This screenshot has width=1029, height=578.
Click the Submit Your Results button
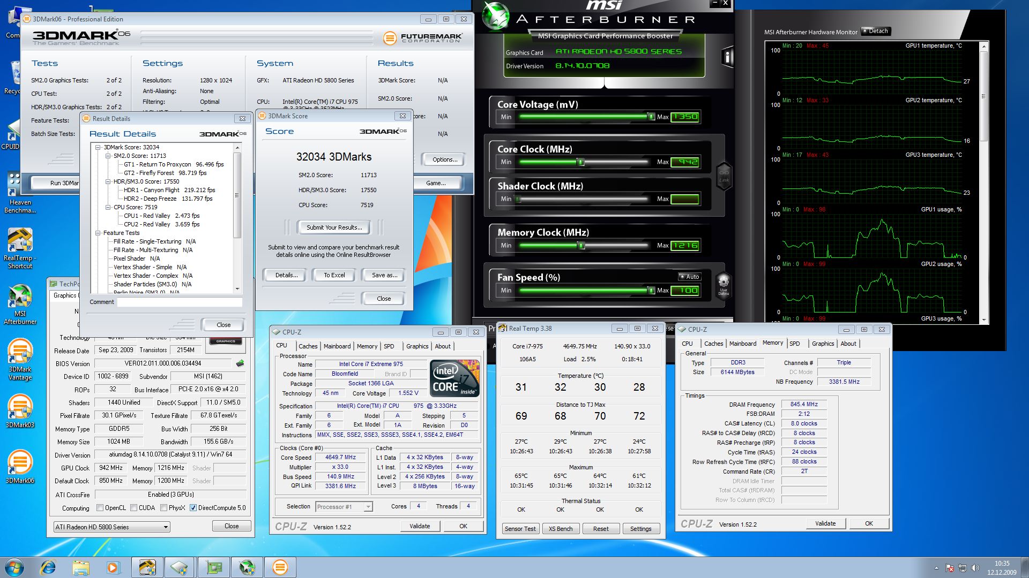click(x=334, y=227)
